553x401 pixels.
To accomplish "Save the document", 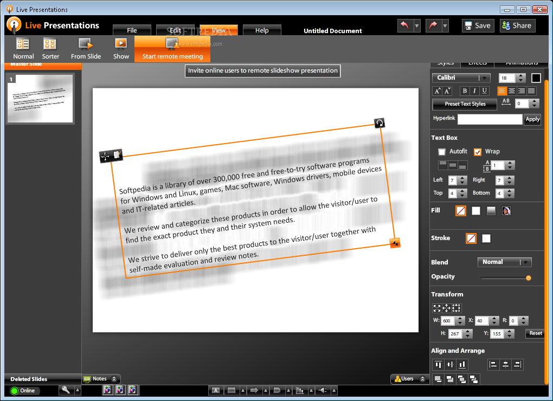I will (478, 25).
